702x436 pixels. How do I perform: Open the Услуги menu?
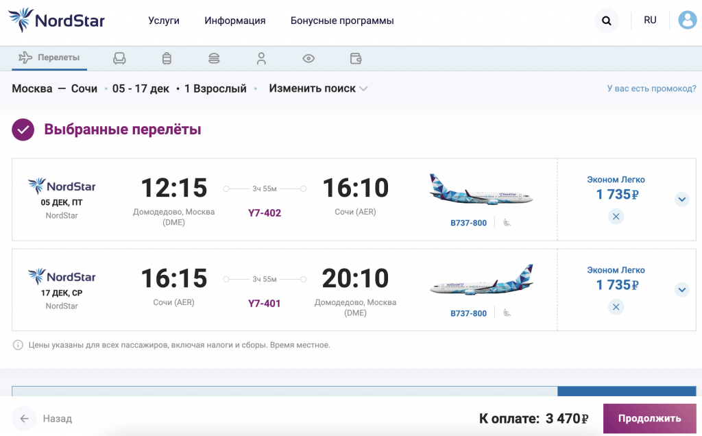tap(164, 21)
